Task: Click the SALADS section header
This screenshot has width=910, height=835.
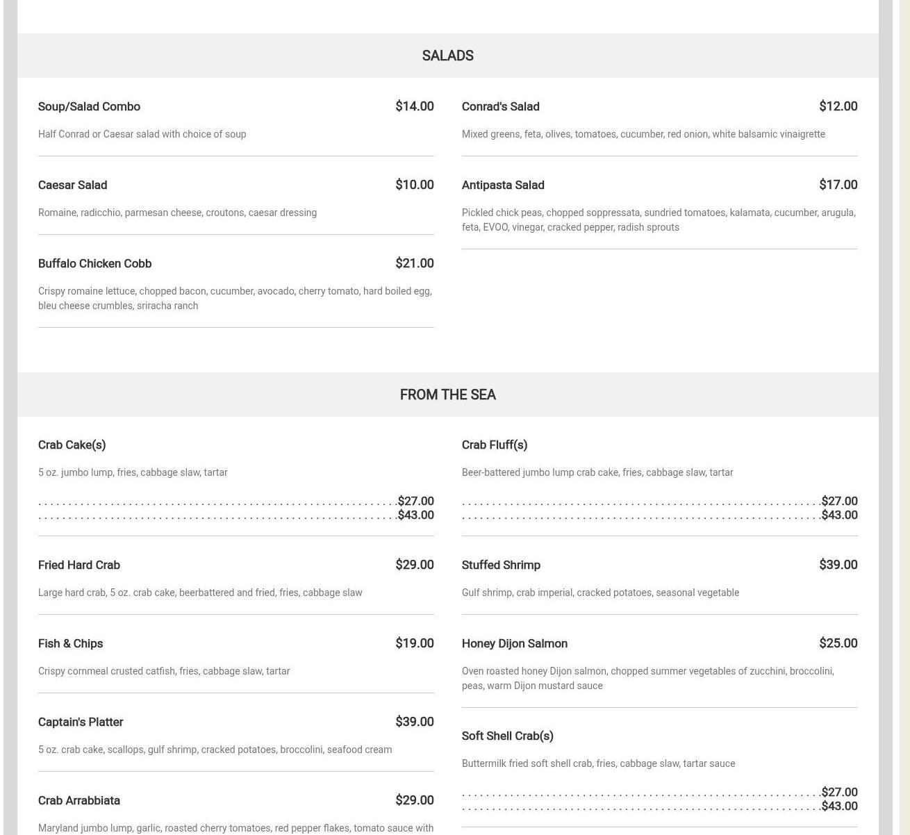Action: click(447, 56)
